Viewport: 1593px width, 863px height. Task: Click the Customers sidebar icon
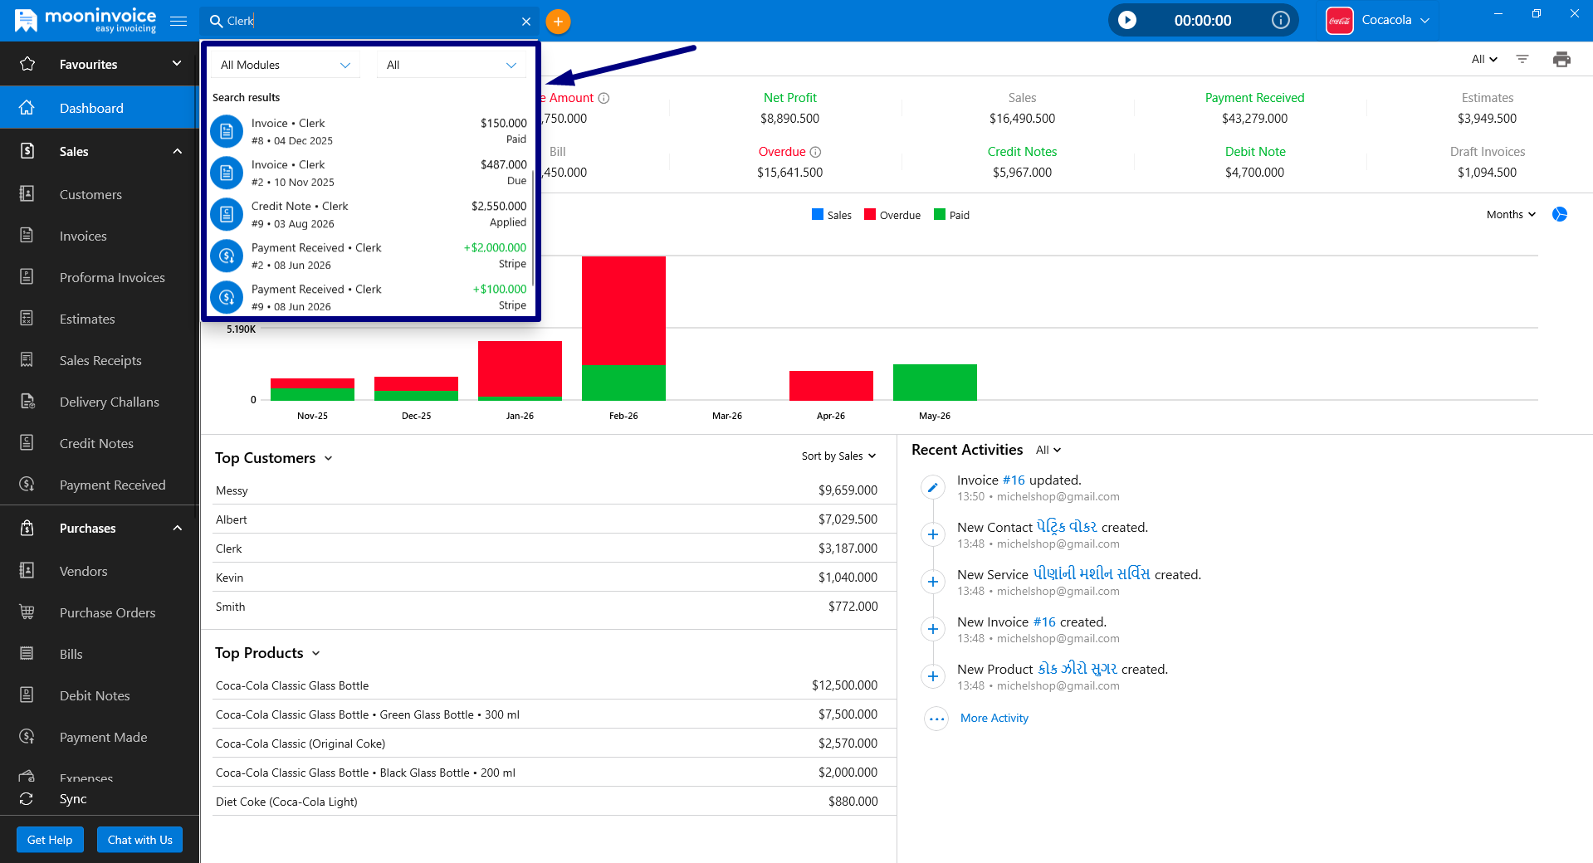(x=27, y=194)
